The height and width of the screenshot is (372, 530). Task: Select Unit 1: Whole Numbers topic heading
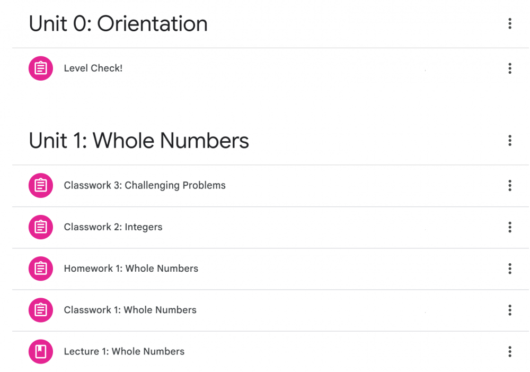click(139, 141)
